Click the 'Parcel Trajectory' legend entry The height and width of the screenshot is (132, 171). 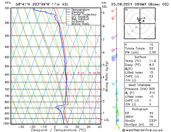point(84,14)
